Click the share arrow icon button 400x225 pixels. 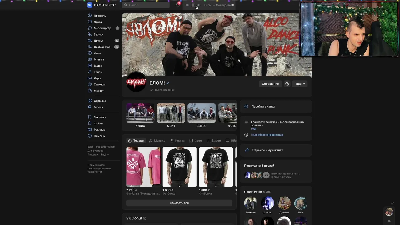(287, 84)
